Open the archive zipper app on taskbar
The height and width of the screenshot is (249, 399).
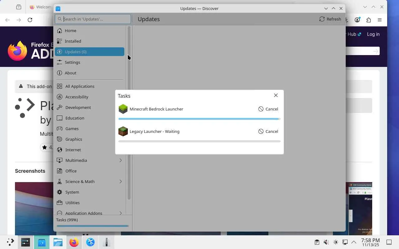pos(107,242)
